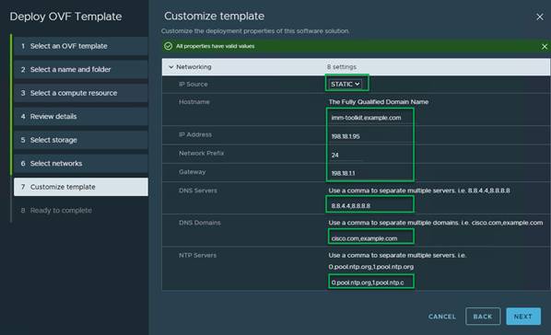551x335 pixels.
Task: Open the IP Source STATIC dropdown
Action: coord(346,84)
